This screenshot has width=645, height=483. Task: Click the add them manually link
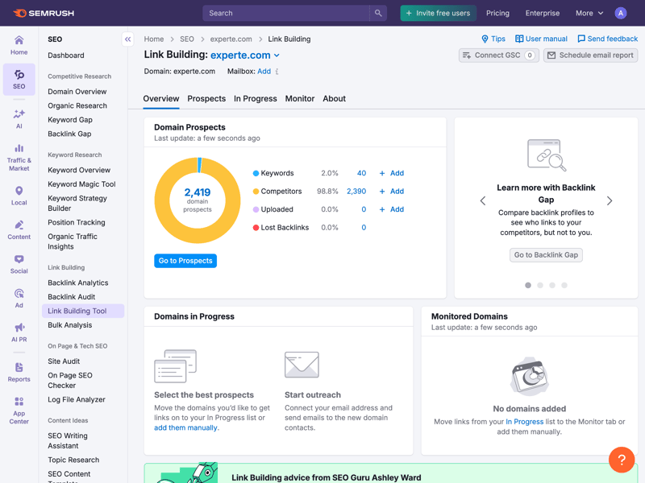(x=186, y=427)
